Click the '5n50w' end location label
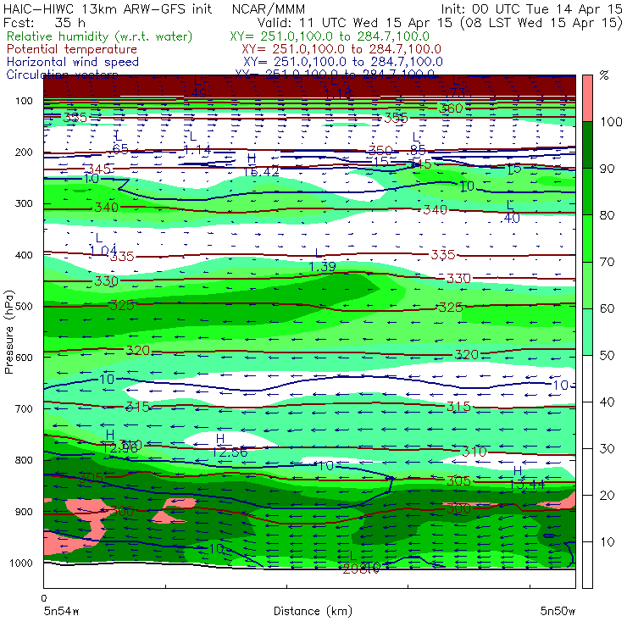 pos(558,611)
